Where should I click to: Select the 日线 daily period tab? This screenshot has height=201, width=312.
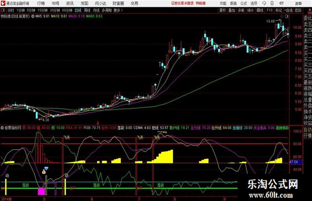click(78, 10)
